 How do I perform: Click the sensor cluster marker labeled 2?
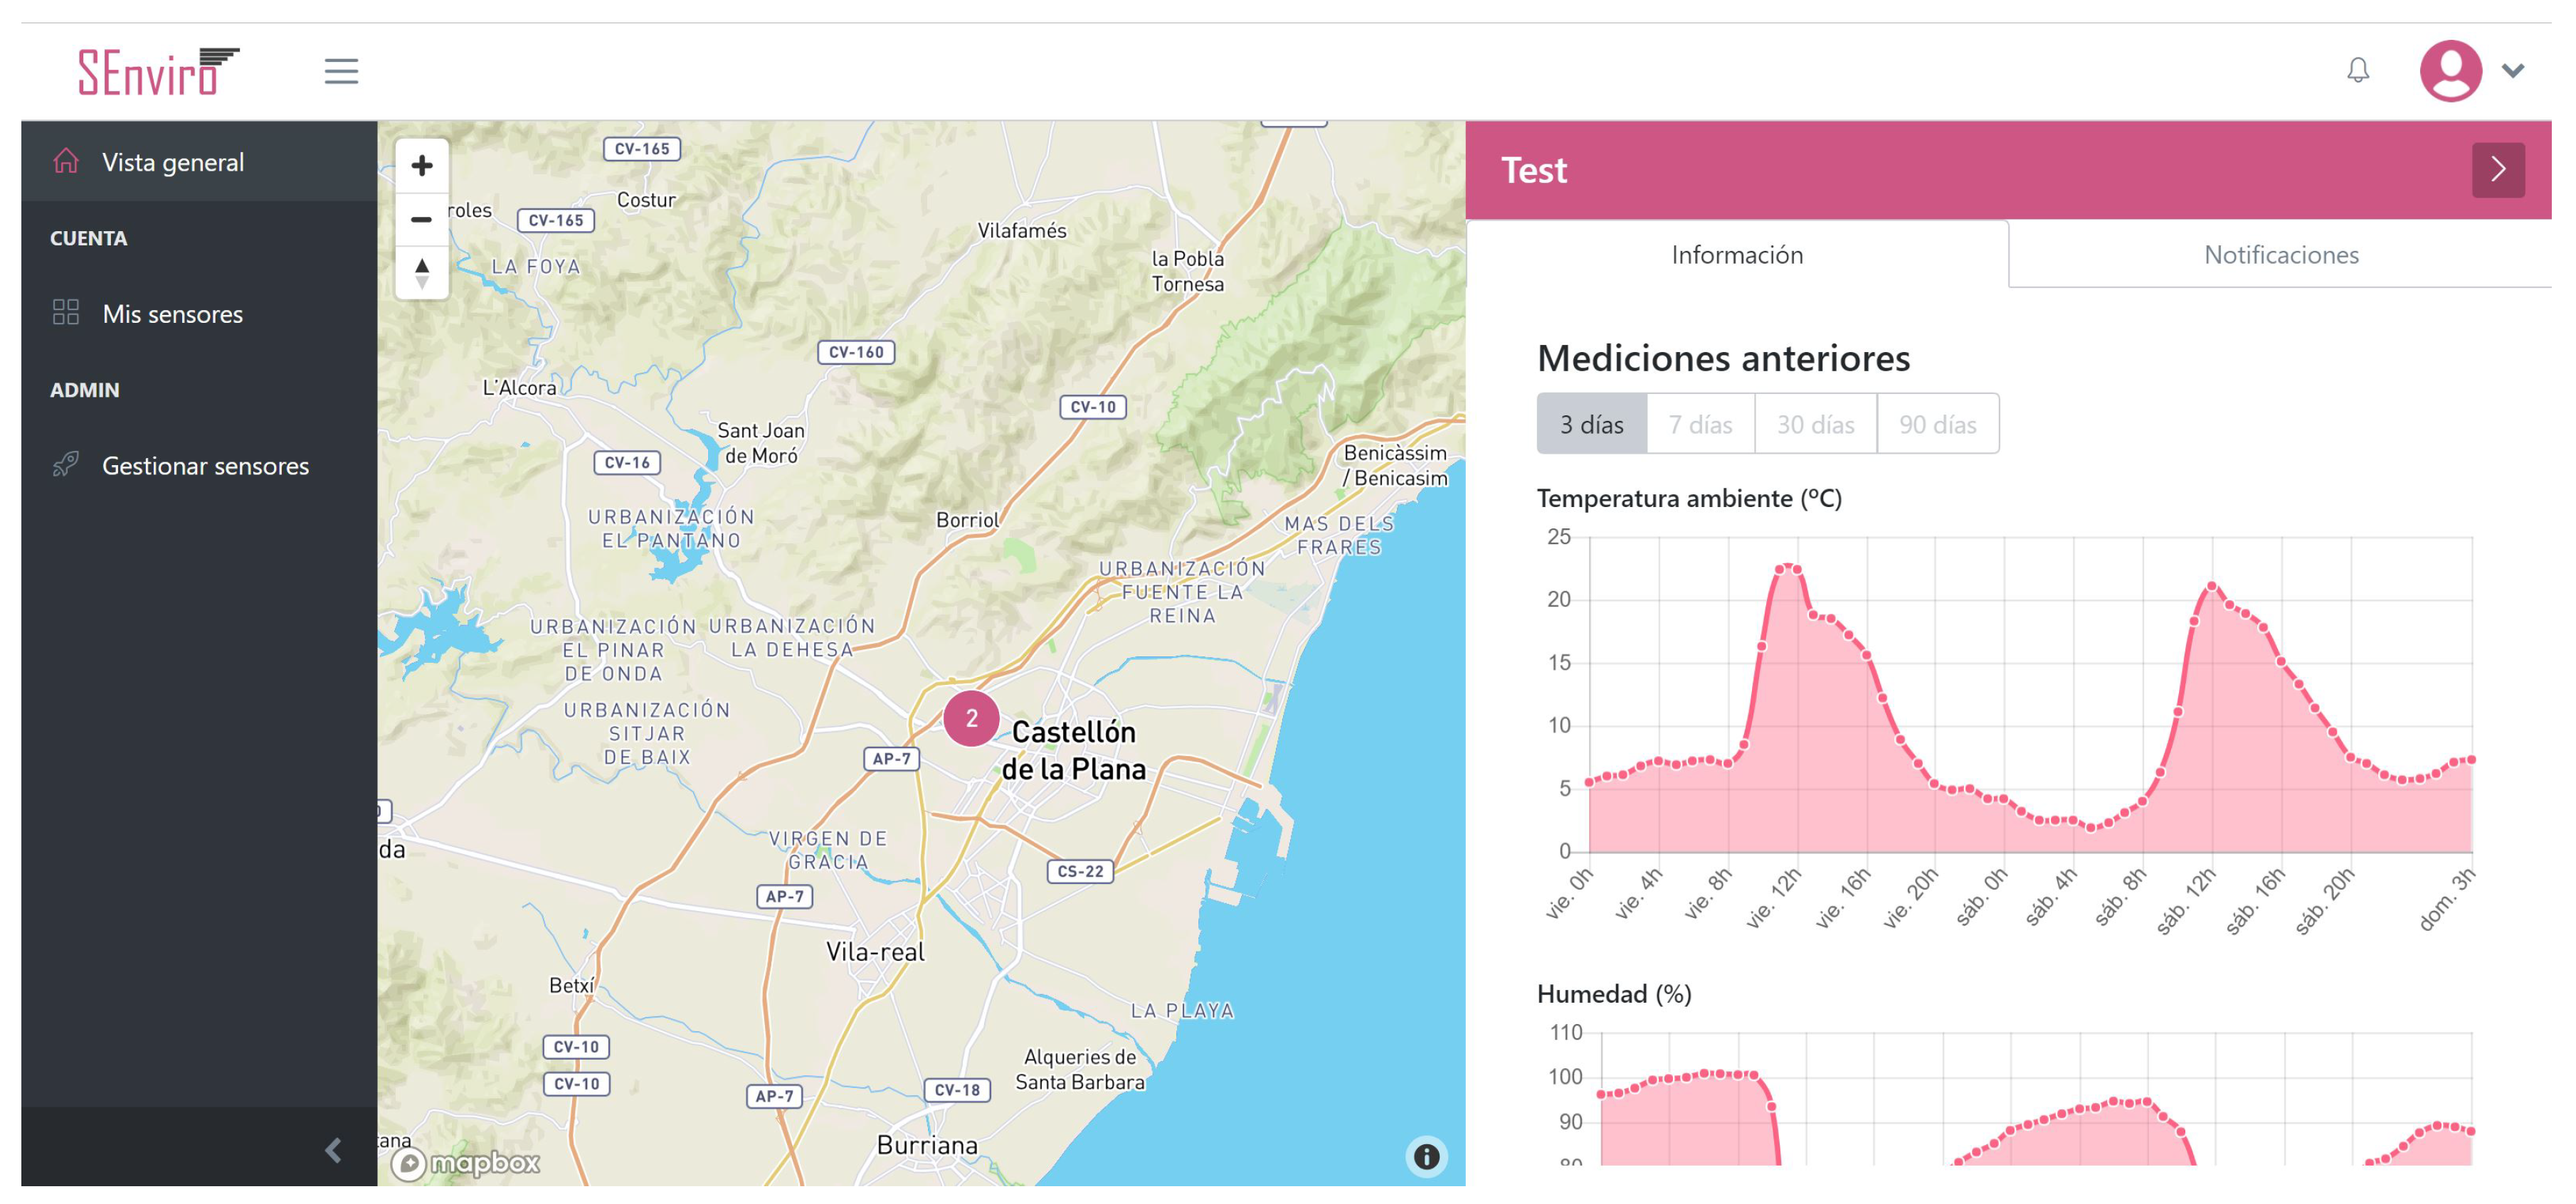970,718
